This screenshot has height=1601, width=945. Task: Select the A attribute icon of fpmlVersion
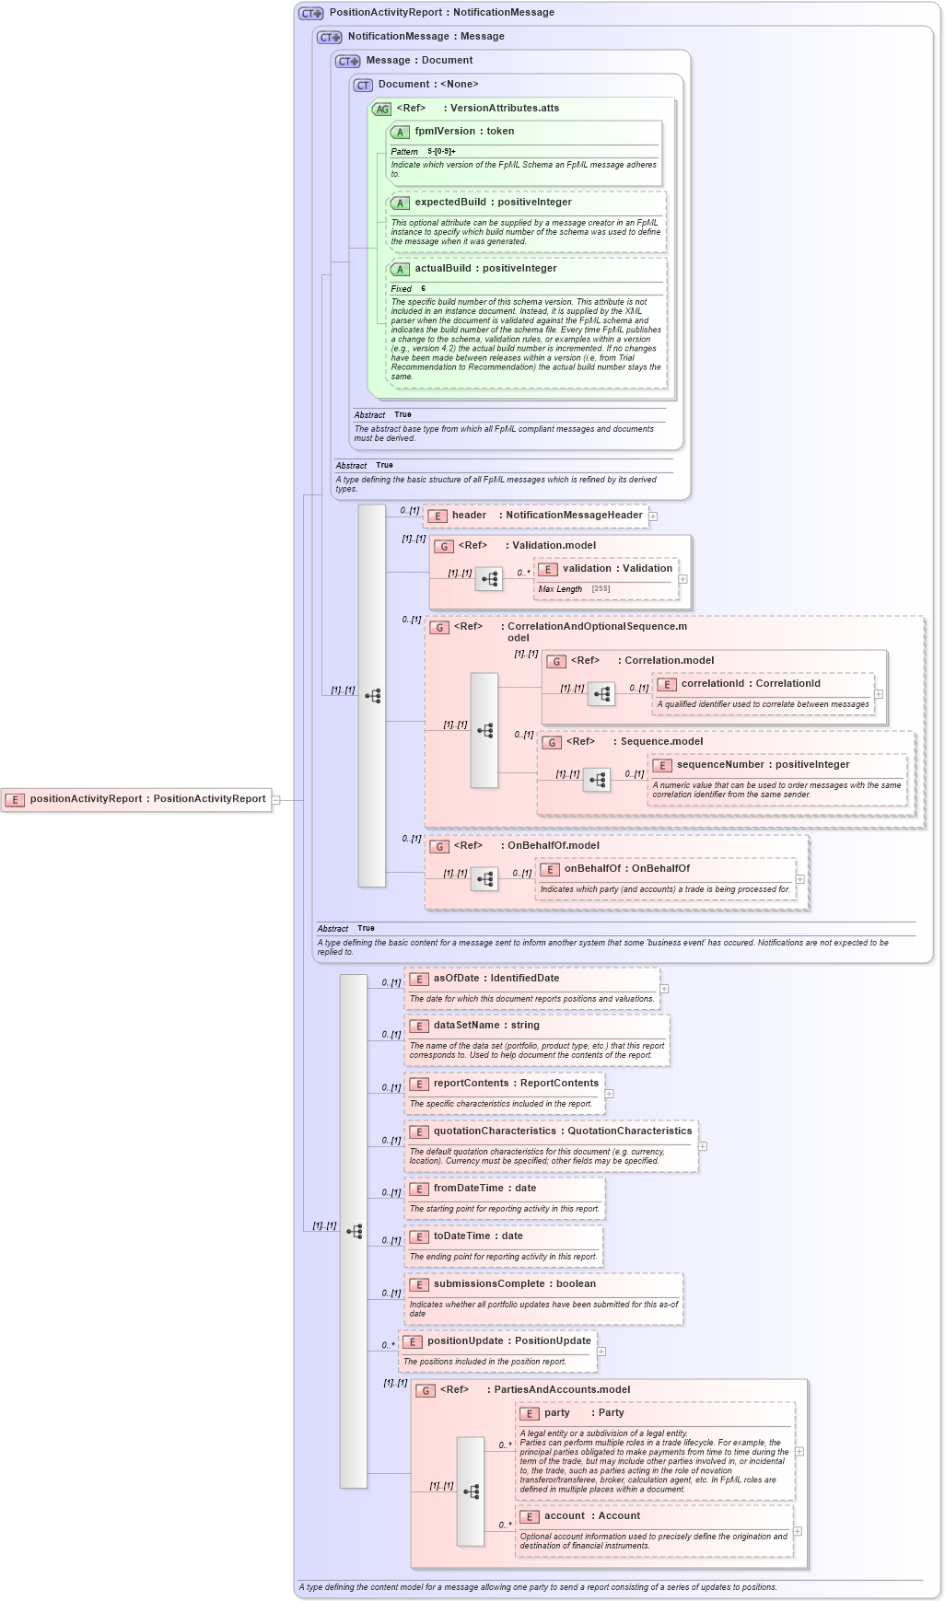tap(400, 132)
